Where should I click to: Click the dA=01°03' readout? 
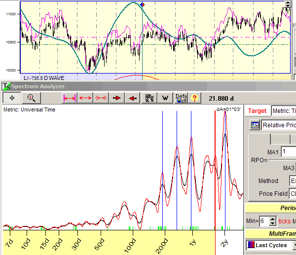point(228,109)
